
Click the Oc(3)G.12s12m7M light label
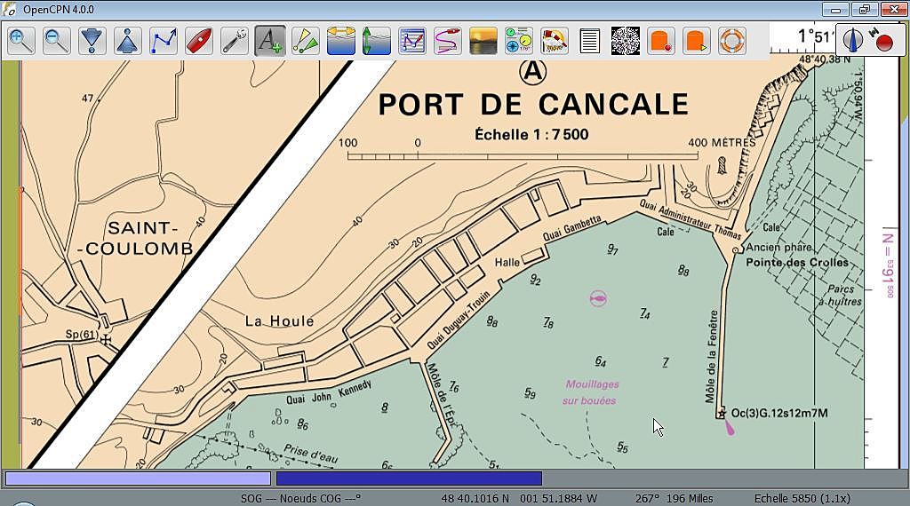tap(779, 414)
